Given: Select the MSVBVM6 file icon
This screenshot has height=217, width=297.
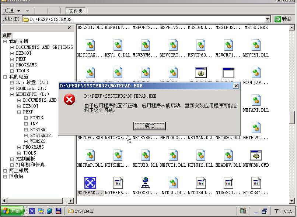Looking at the screenshot, I should tap(146, 45).
